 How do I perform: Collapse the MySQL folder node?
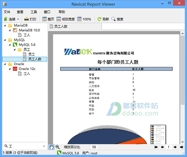click(x=5, y=40)
